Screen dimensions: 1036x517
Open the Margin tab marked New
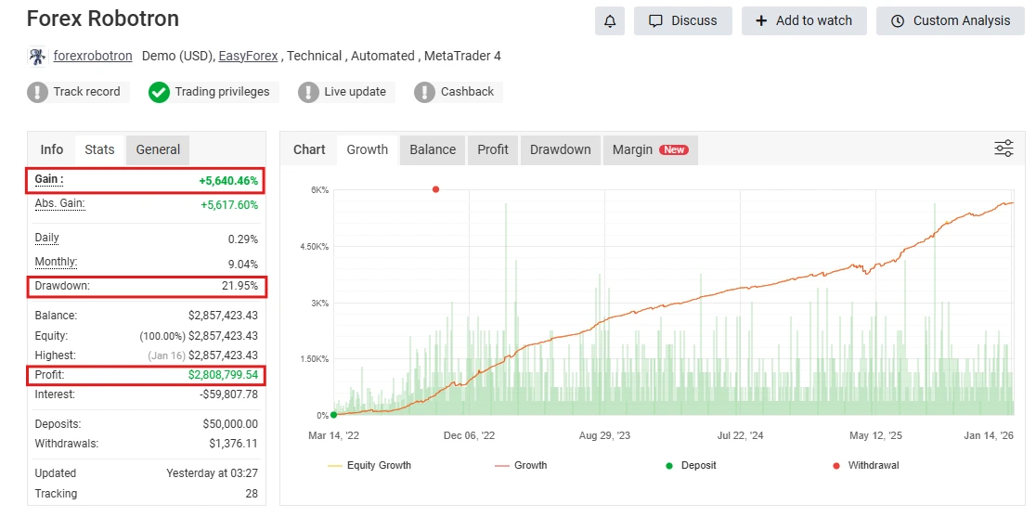tap(649, 149)
